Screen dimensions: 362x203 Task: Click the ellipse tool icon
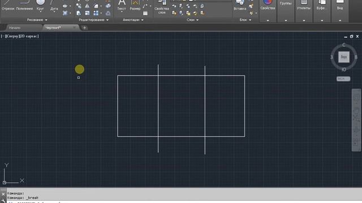click(x=65, y=6)
